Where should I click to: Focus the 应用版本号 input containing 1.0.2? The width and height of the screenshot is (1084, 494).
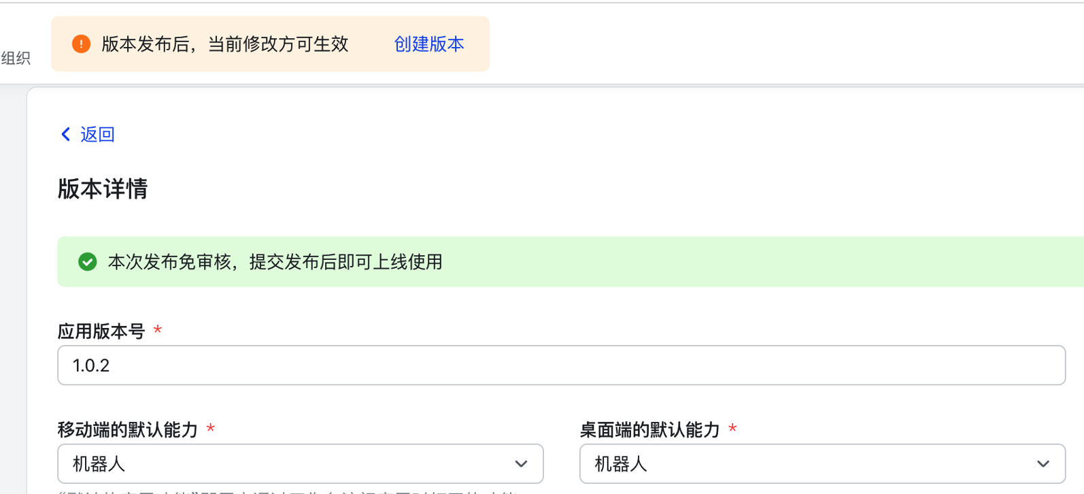[x=561, y=365]
